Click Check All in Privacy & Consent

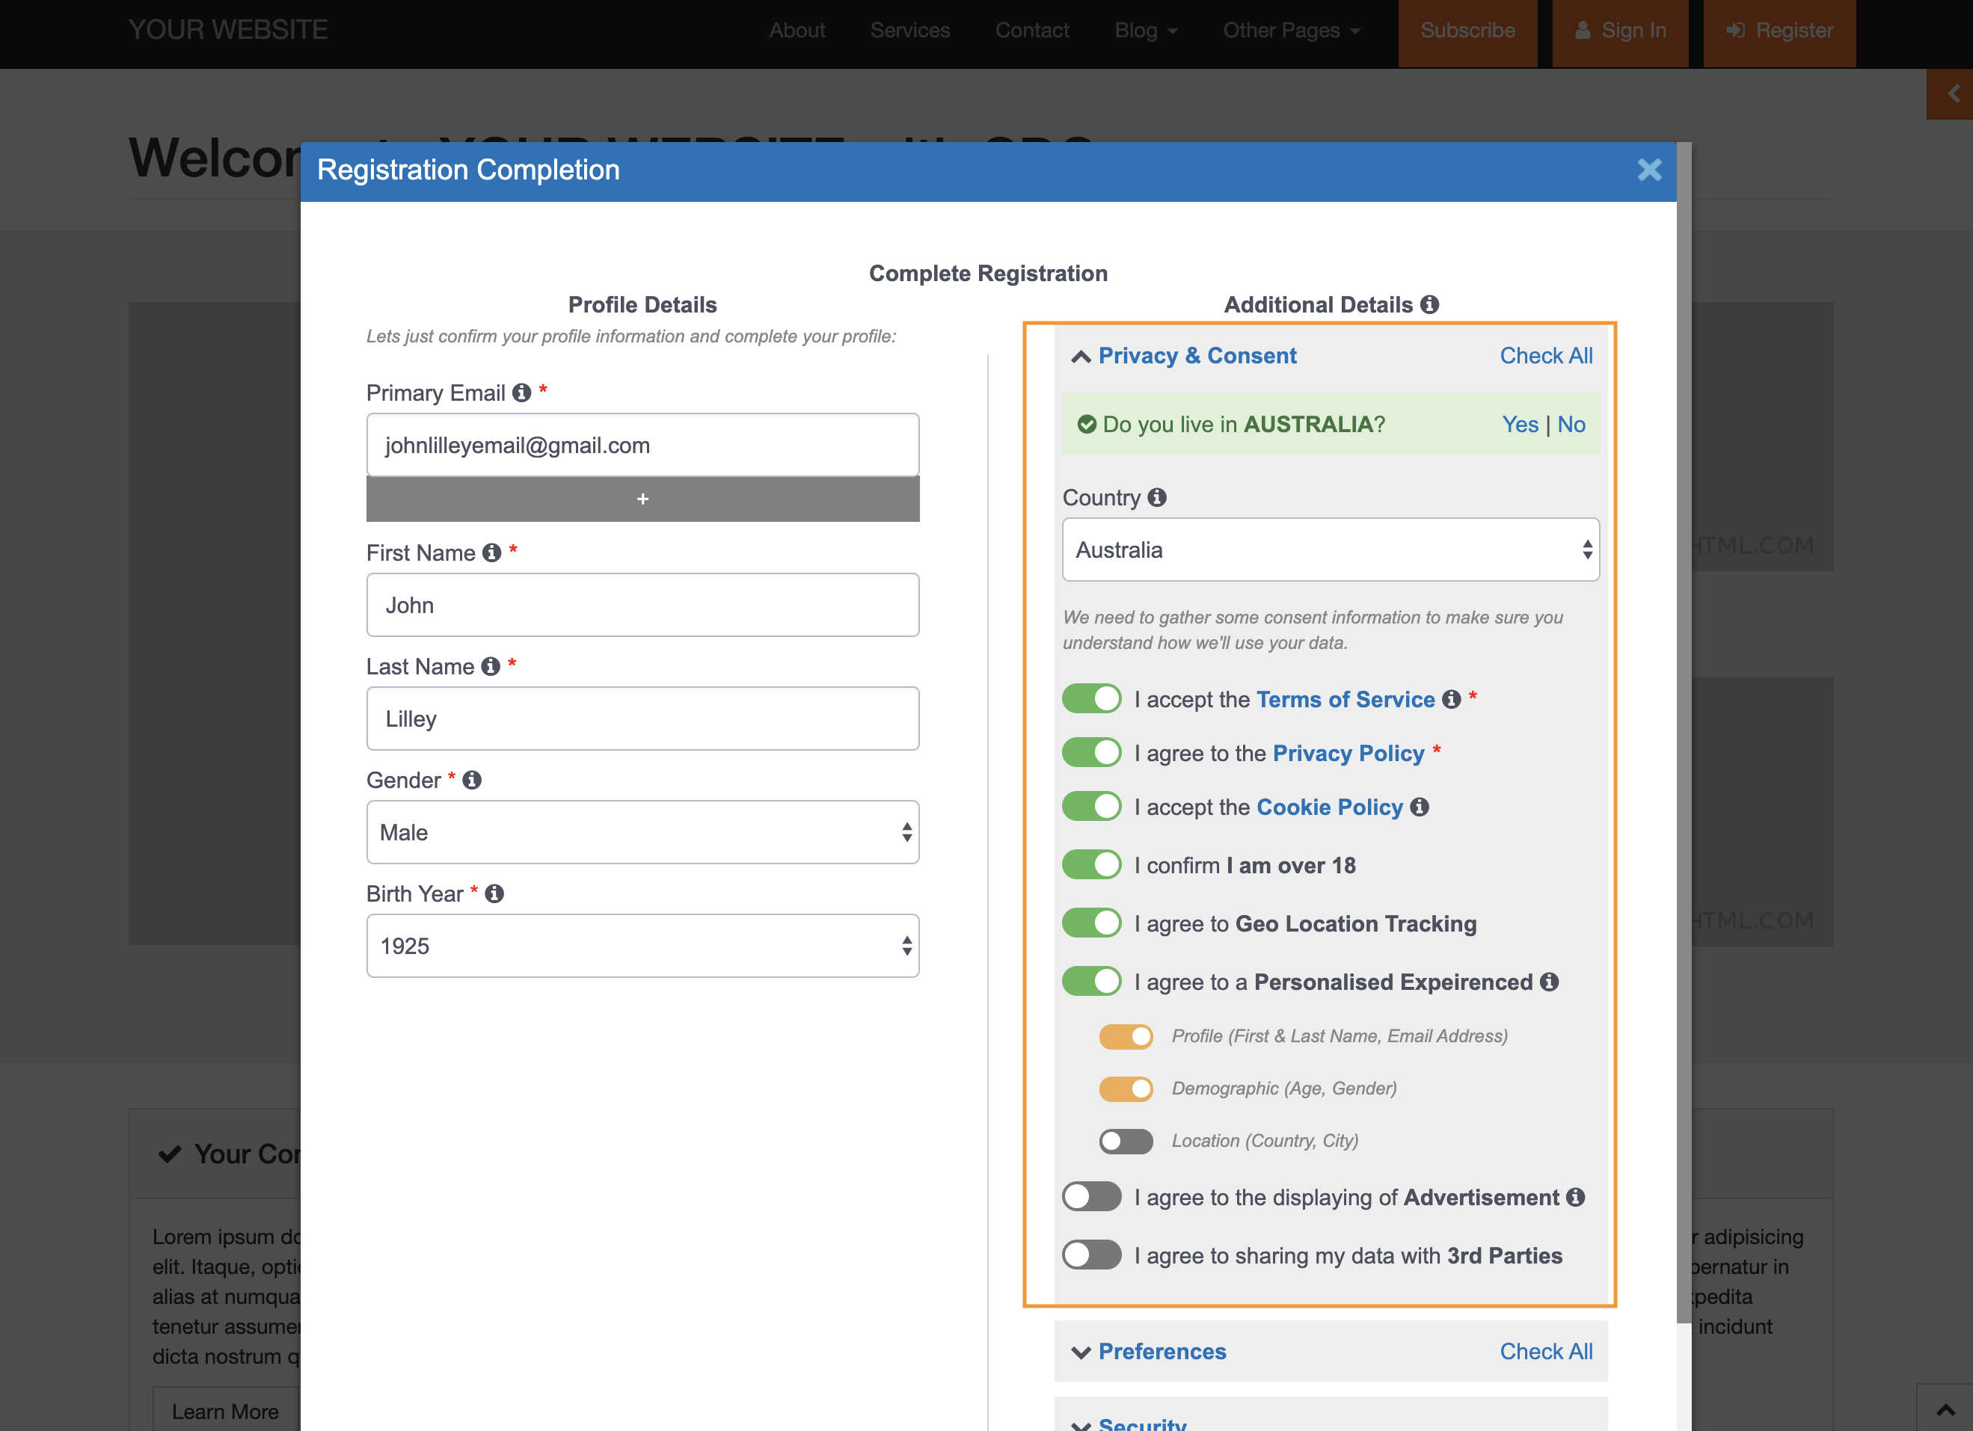pos(1546,356)
